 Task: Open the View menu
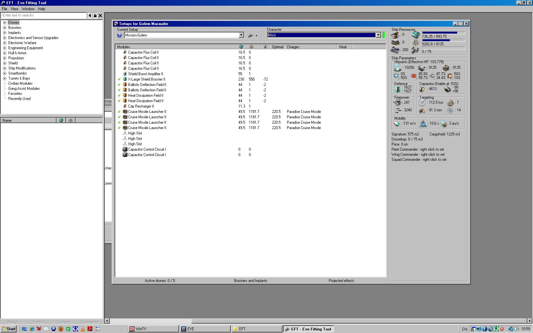coord(14,9)
